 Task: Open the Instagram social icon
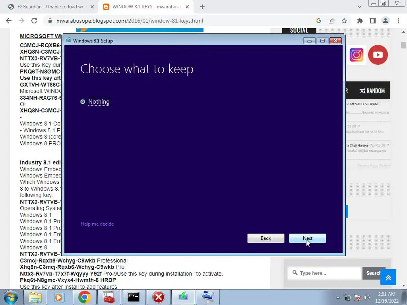(357, 55)
